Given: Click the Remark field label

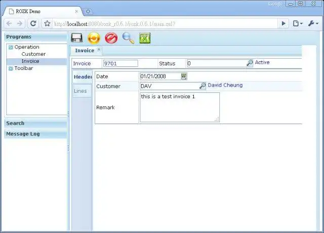Looking at the screenshot, I should point(105,107).
